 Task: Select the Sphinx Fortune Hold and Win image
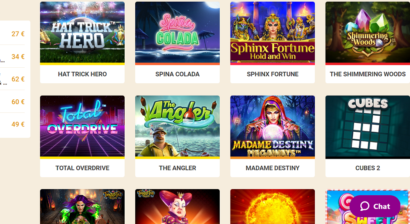tap(273, 32)
